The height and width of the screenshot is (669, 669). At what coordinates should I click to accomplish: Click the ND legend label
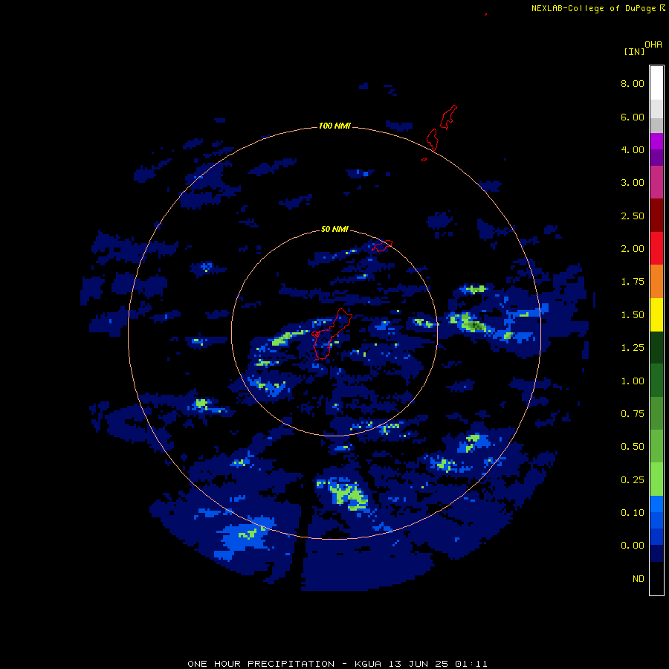coord(639,579)
